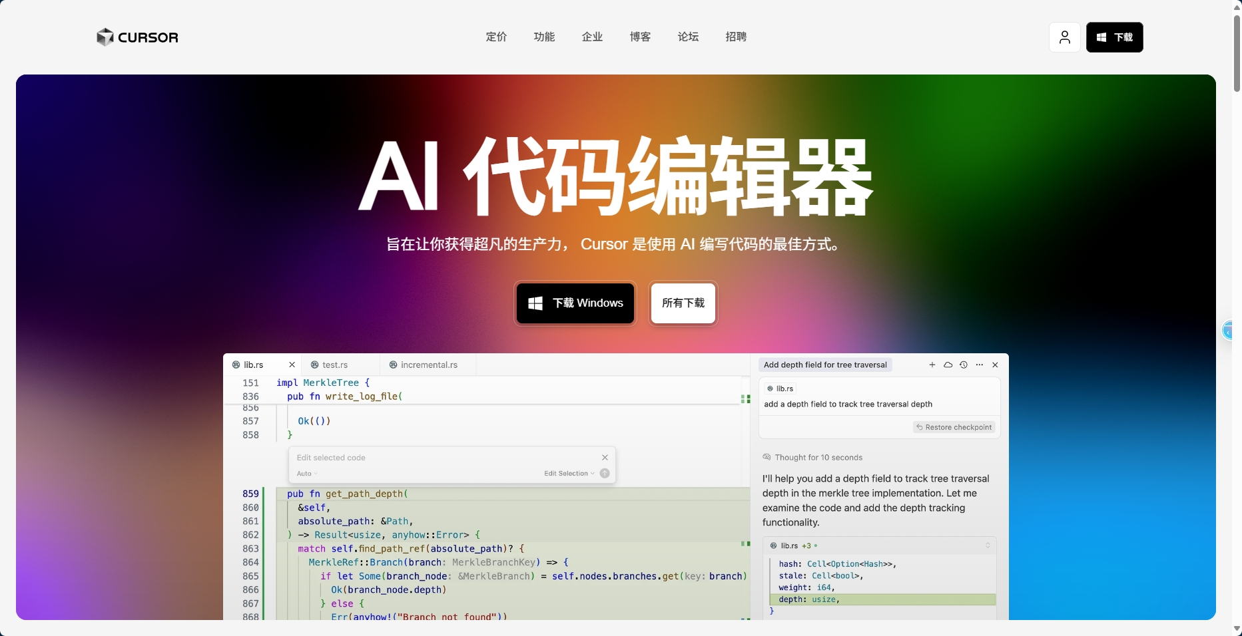Click the scrollbar down arrow
The image size is (1242, 636).
[x=1237, y=629]
